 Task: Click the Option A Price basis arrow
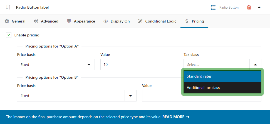(x=89, y=65)
